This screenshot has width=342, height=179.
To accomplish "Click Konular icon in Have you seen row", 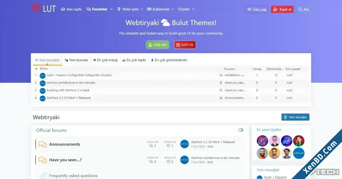I will (151, 161).
